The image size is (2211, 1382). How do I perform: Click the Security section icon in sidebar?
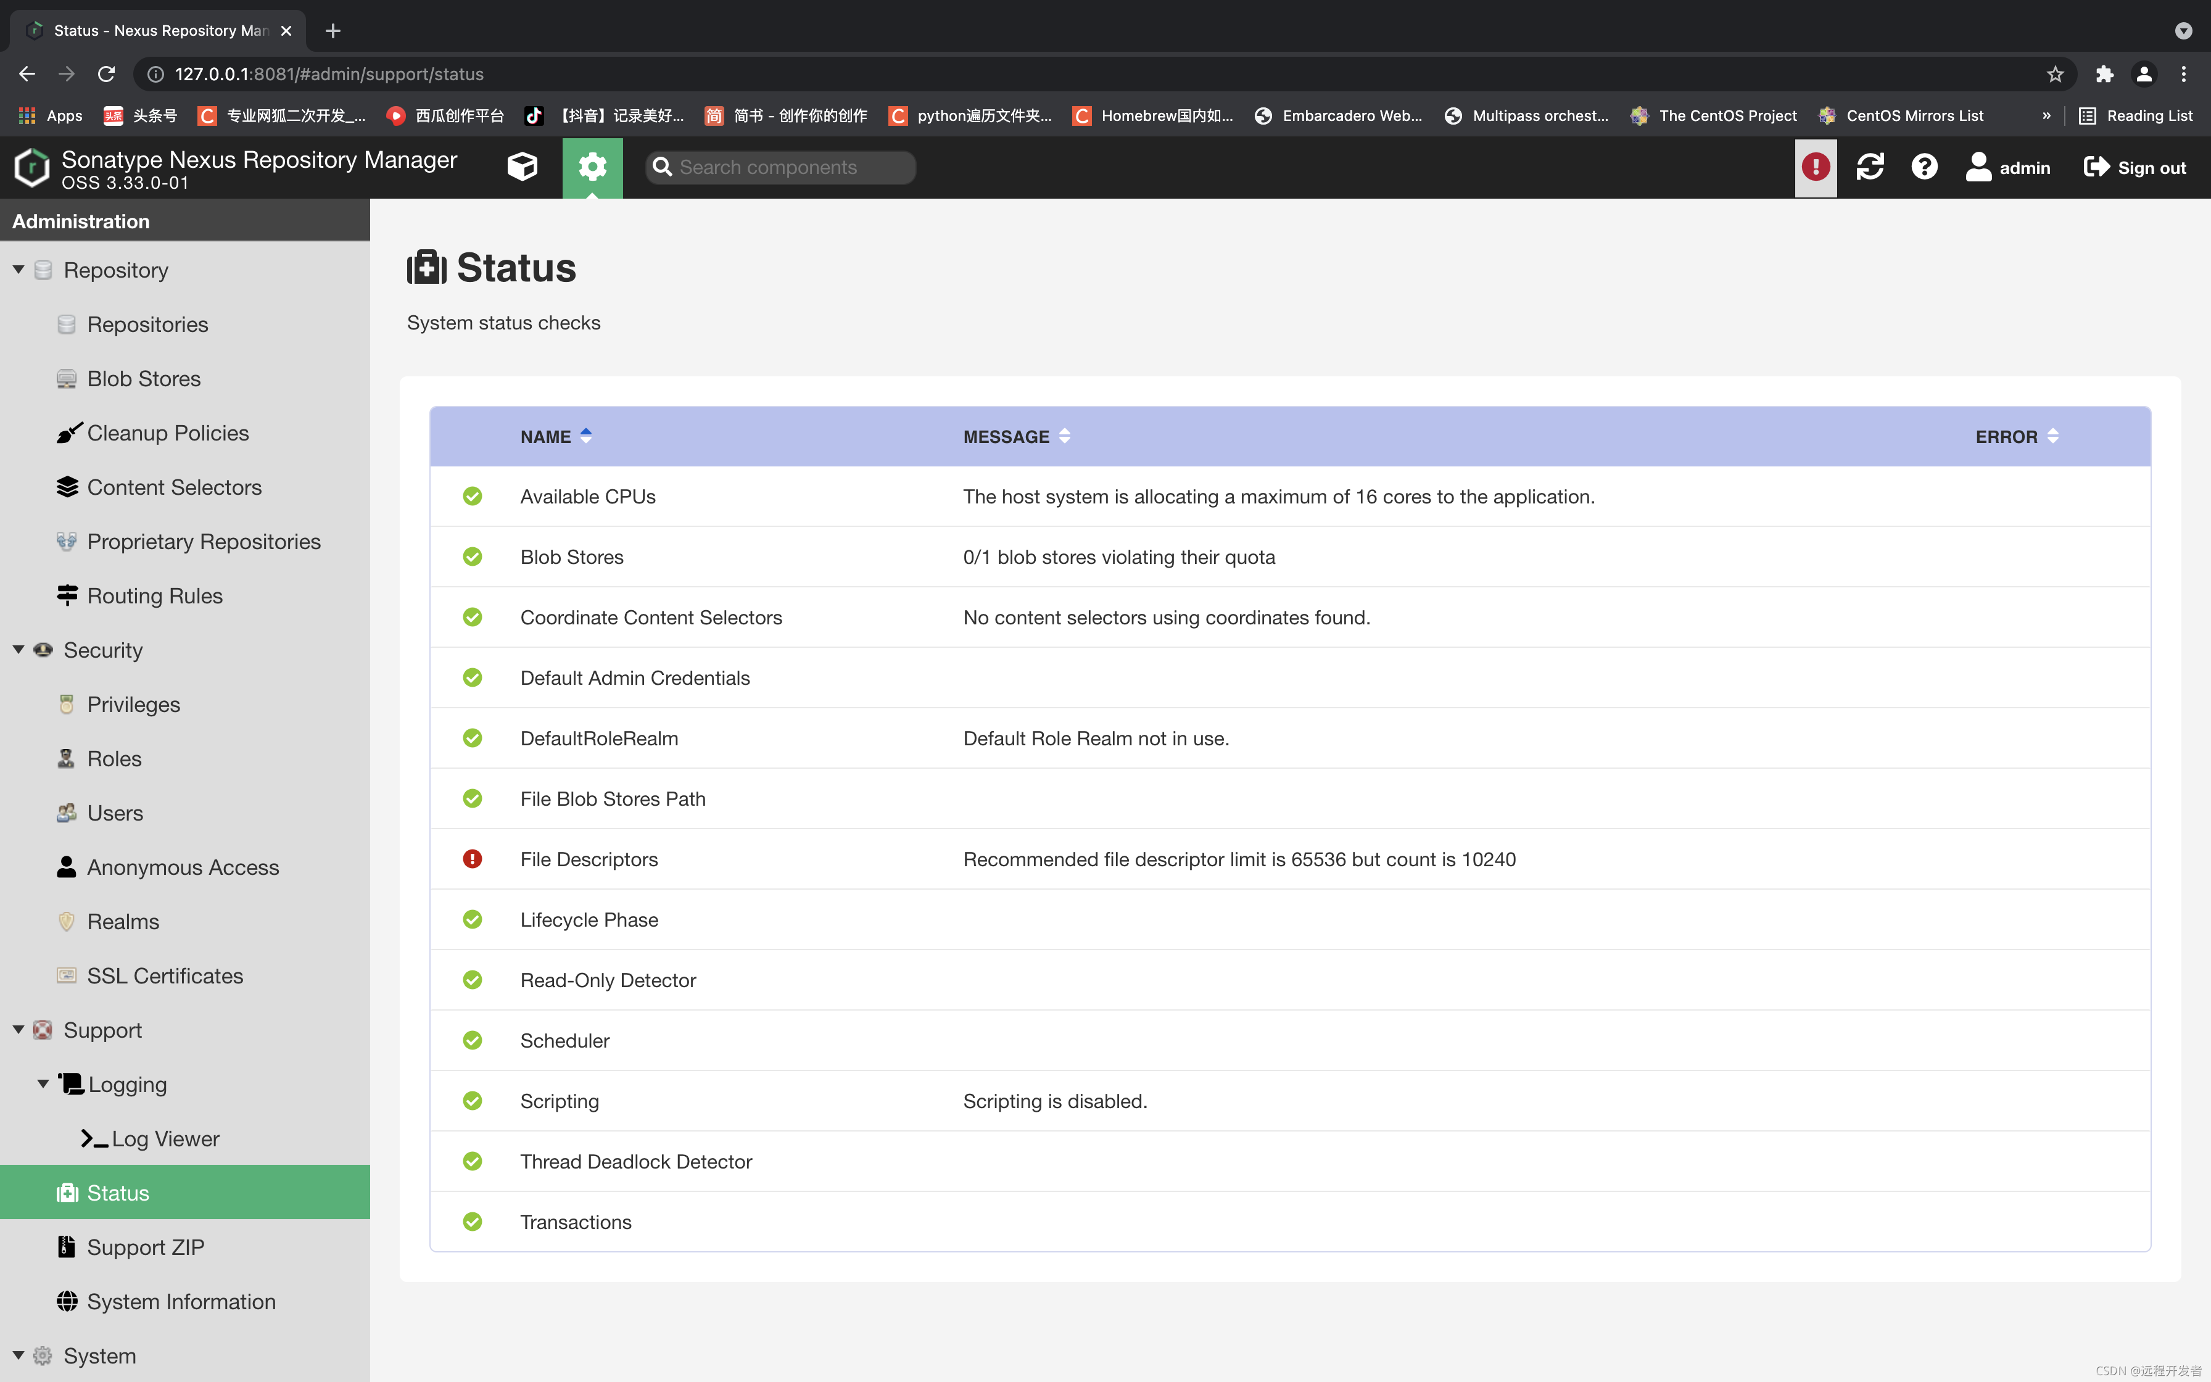pos(43,650)
